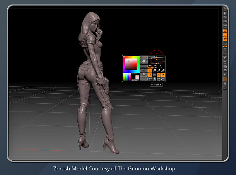Click the Draw Size slider in popup
Image resolution: width=236 pixels, height=175 pixels.
pyautogui.click(x=157, y=57)
